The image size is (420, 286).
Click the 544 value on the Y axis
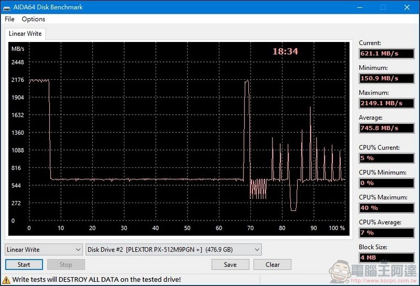(16, 185)
